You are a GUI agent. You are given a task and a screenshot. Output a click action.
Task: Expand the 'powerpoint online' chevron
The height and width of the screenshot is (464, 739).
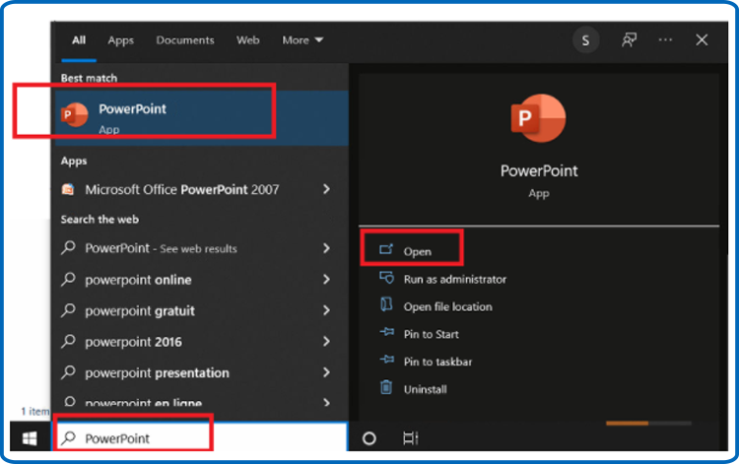click(x=326, y=279)
